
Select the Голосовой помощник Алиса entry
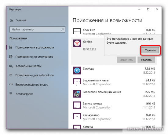[114, 94]
